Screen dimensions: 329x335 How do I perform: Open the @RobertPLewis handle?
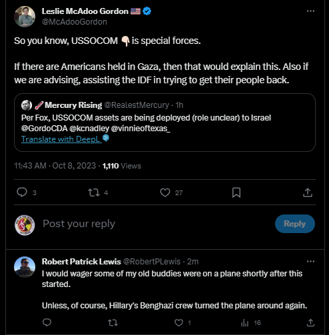[152, 262]
